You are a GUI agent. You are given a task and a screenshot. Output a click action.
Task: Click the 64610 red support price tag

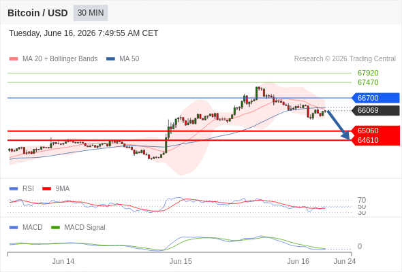coord(375,140)
